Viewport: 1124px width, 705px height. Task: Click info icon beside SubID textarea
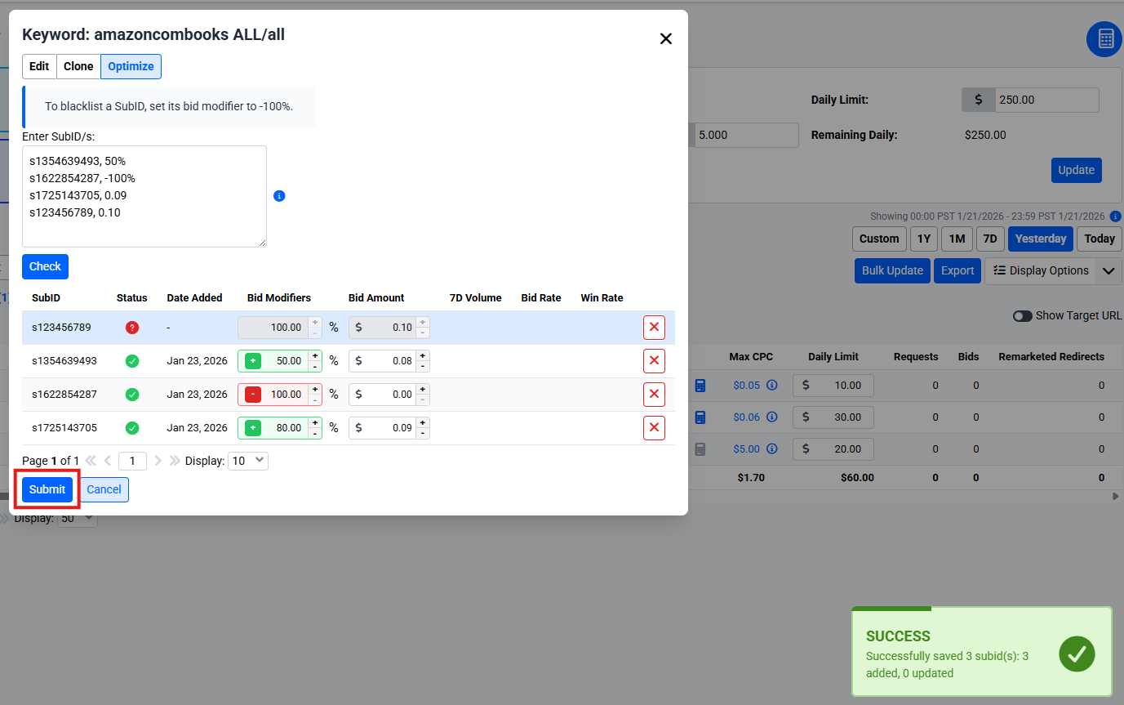[279, 196]
